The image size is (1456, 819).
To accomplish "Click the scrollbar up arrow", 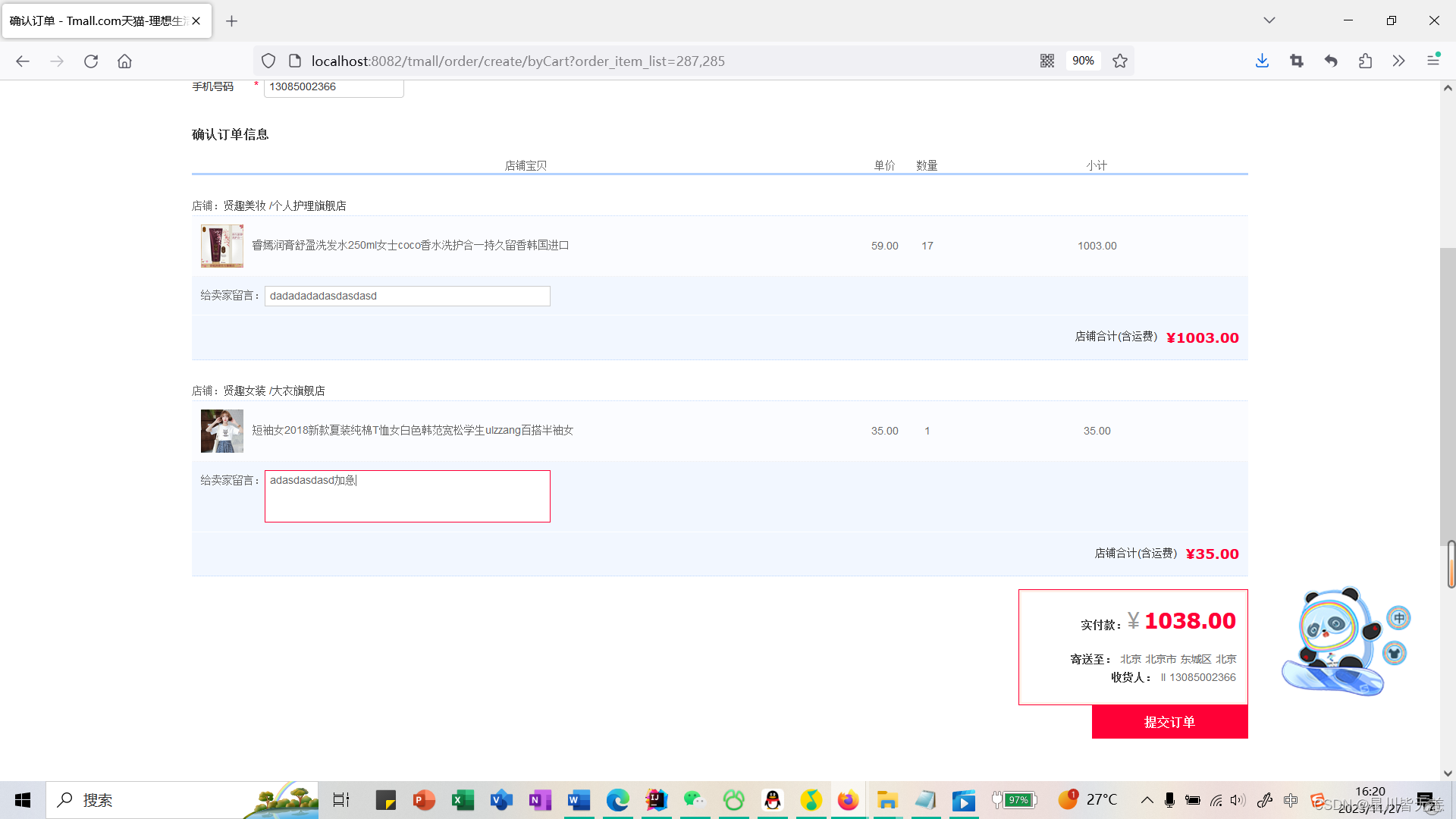I will click(1448, 88).
